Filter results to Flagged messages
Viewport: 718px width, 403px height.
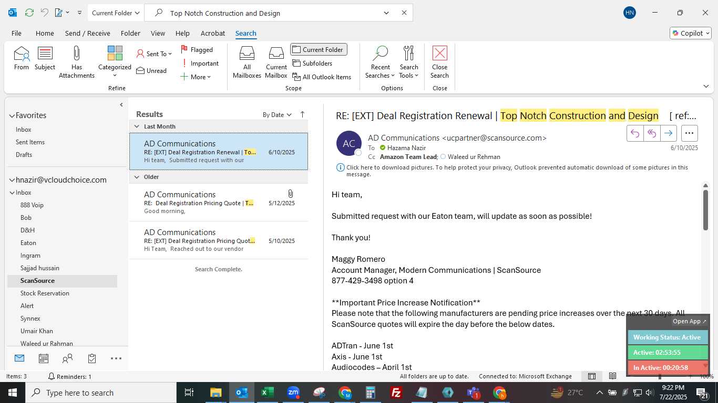click(x=197, y=49)
